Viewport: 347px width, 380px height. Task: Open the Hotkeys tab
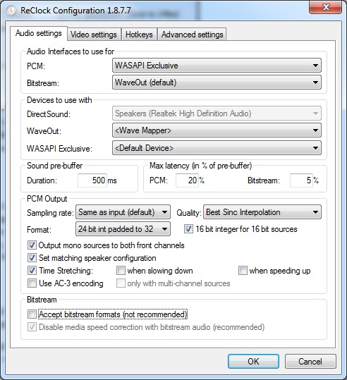coord(139,35)
